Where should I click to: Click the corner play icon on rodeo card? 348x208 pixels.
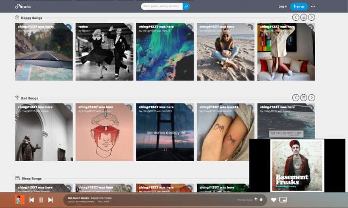pos(129,27)
